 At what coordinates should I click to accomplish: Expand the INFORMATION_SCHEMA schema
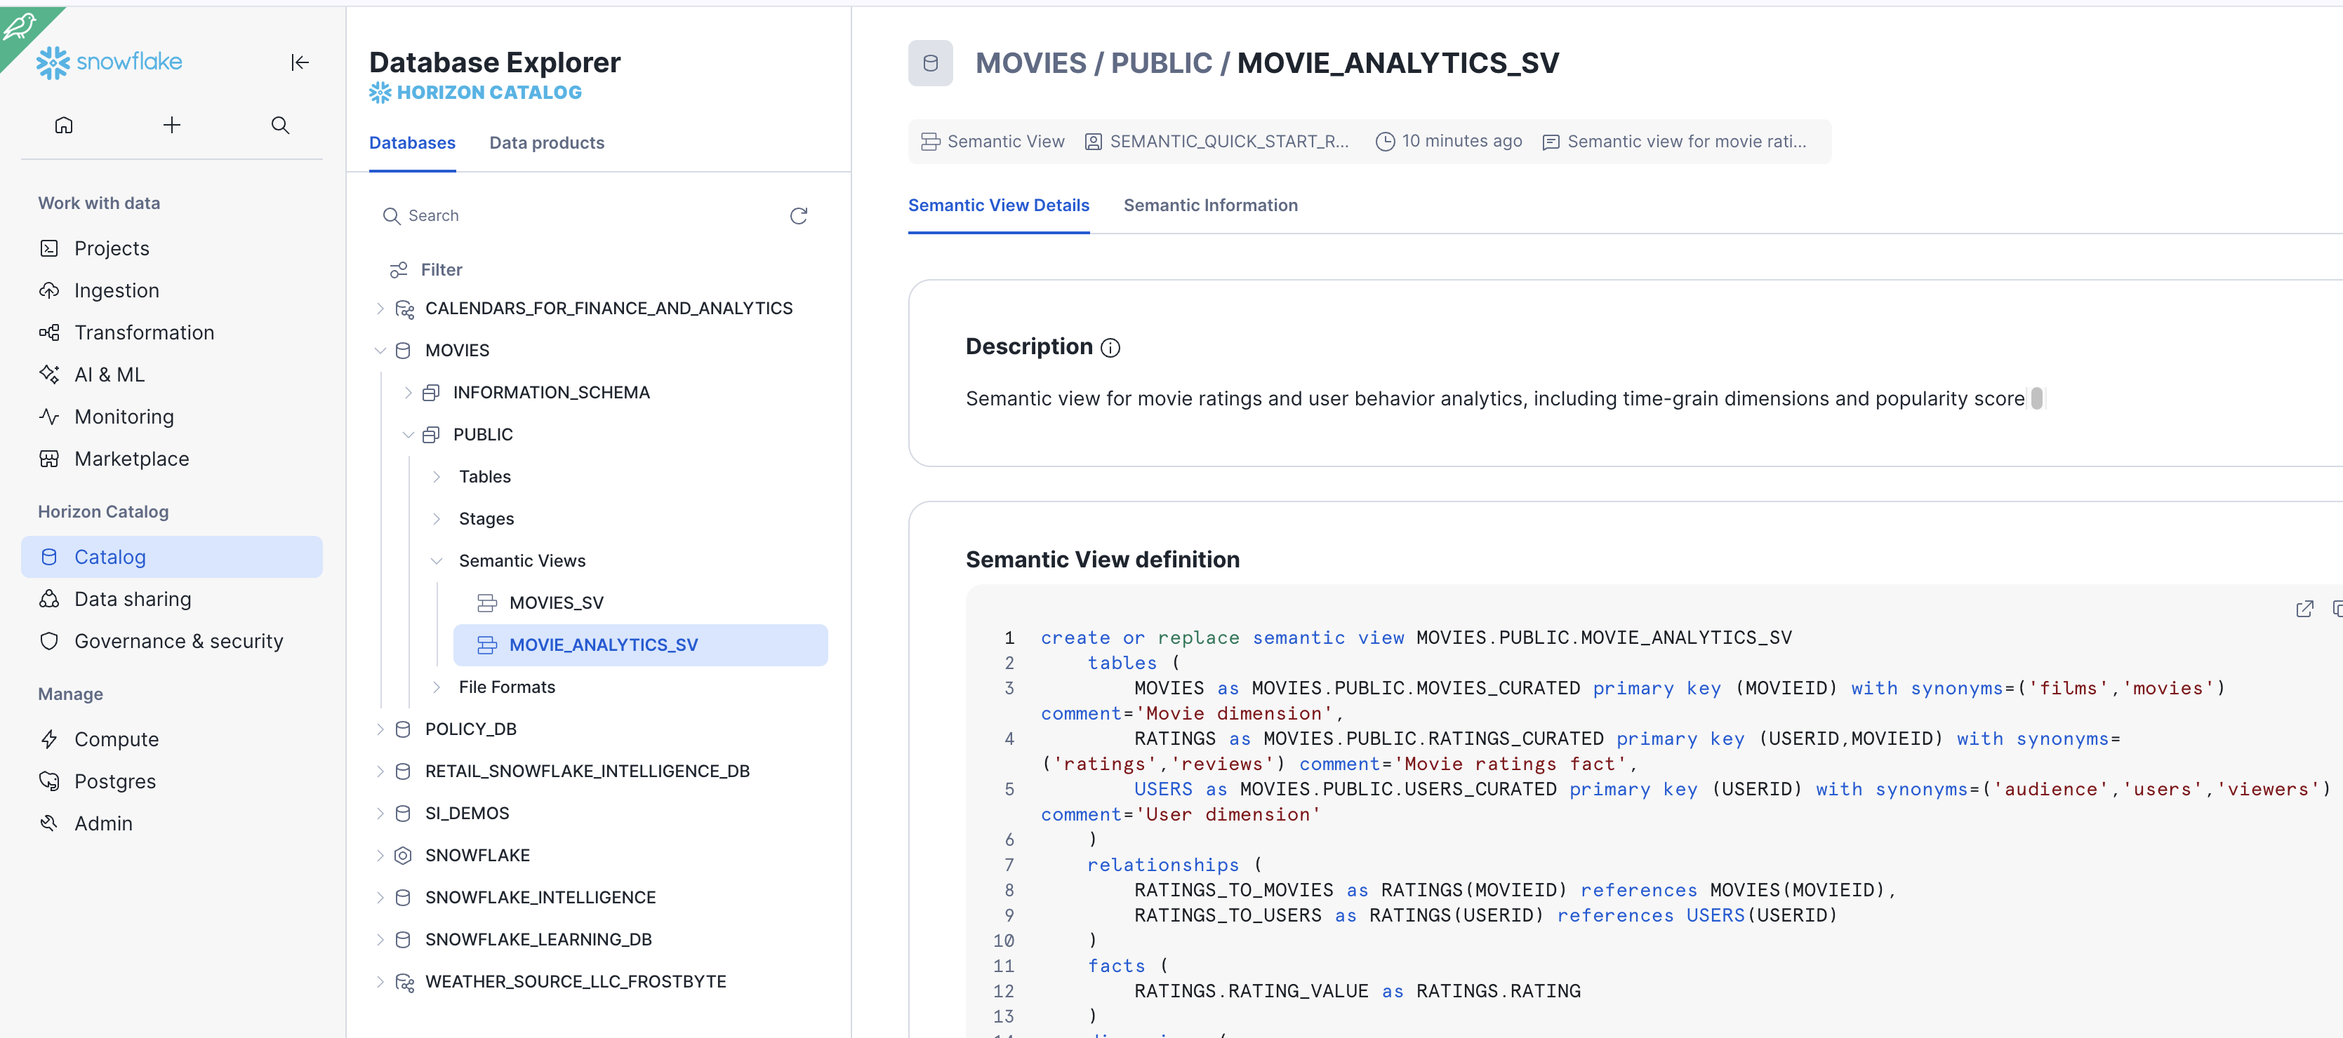(x=409, y=393)
